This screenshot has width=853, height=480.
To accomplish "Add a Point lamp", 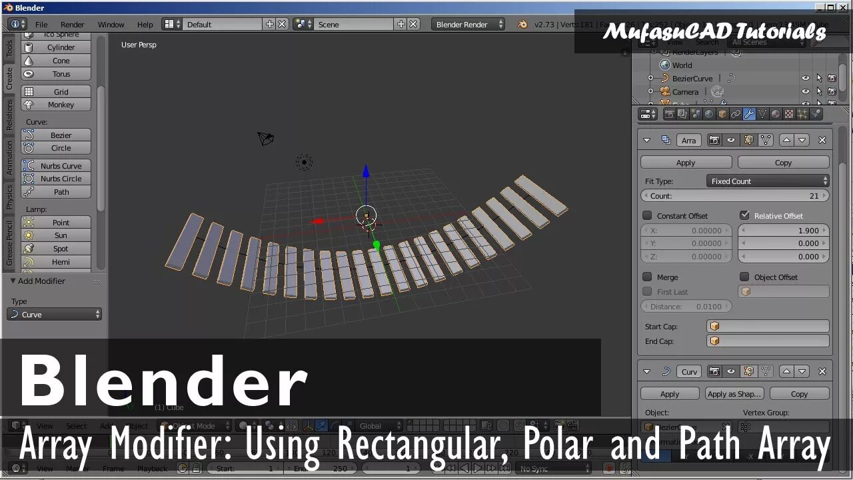I will tap(56, 223).
